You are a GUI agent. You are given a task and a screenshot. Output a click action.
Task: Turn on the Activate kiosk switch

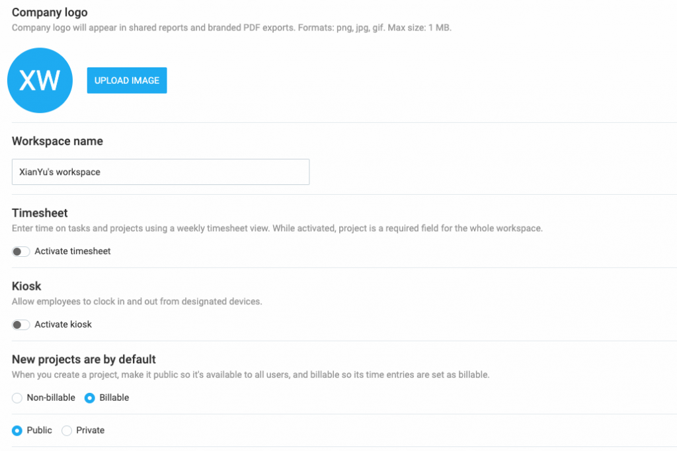point(21,325)
